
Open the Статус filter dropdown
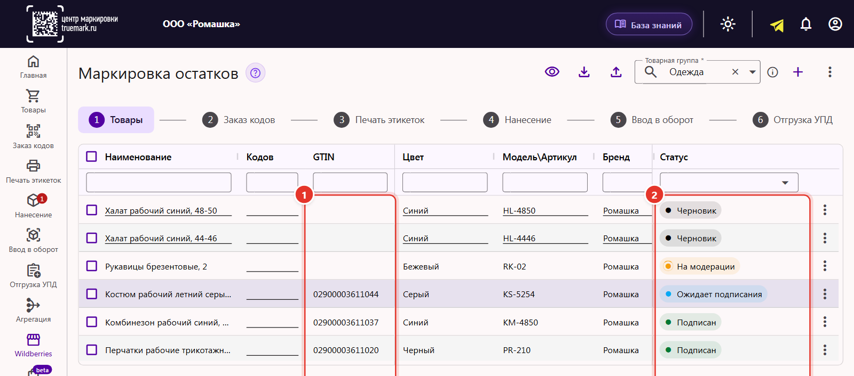pos(729,182)
